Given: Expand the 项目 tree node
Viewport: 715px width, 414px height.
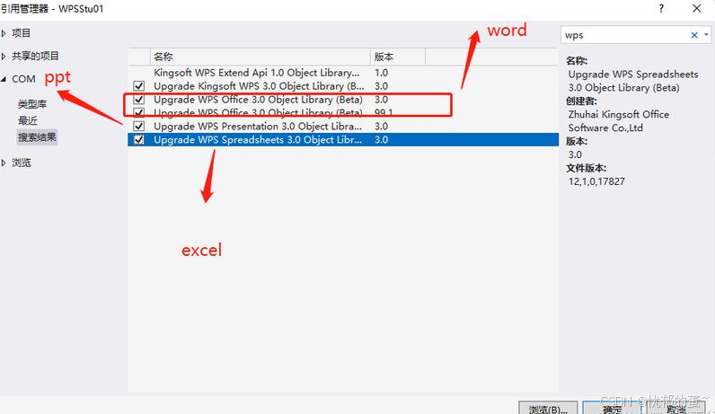Looking at the screenshot, I should [x=4, y=33].
